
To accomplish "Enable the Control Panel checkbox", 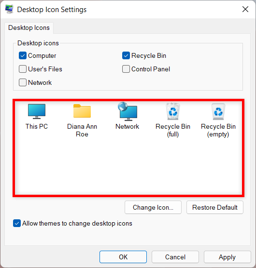I will click(126, 69).
